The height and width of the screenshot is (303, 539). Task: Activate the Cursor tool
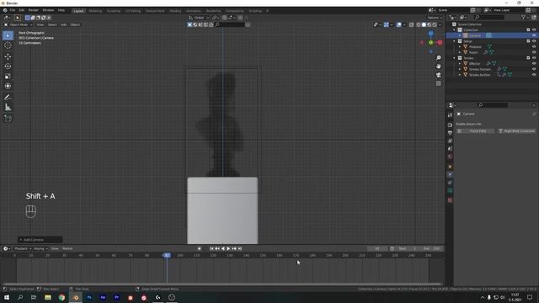click(8, 45)
